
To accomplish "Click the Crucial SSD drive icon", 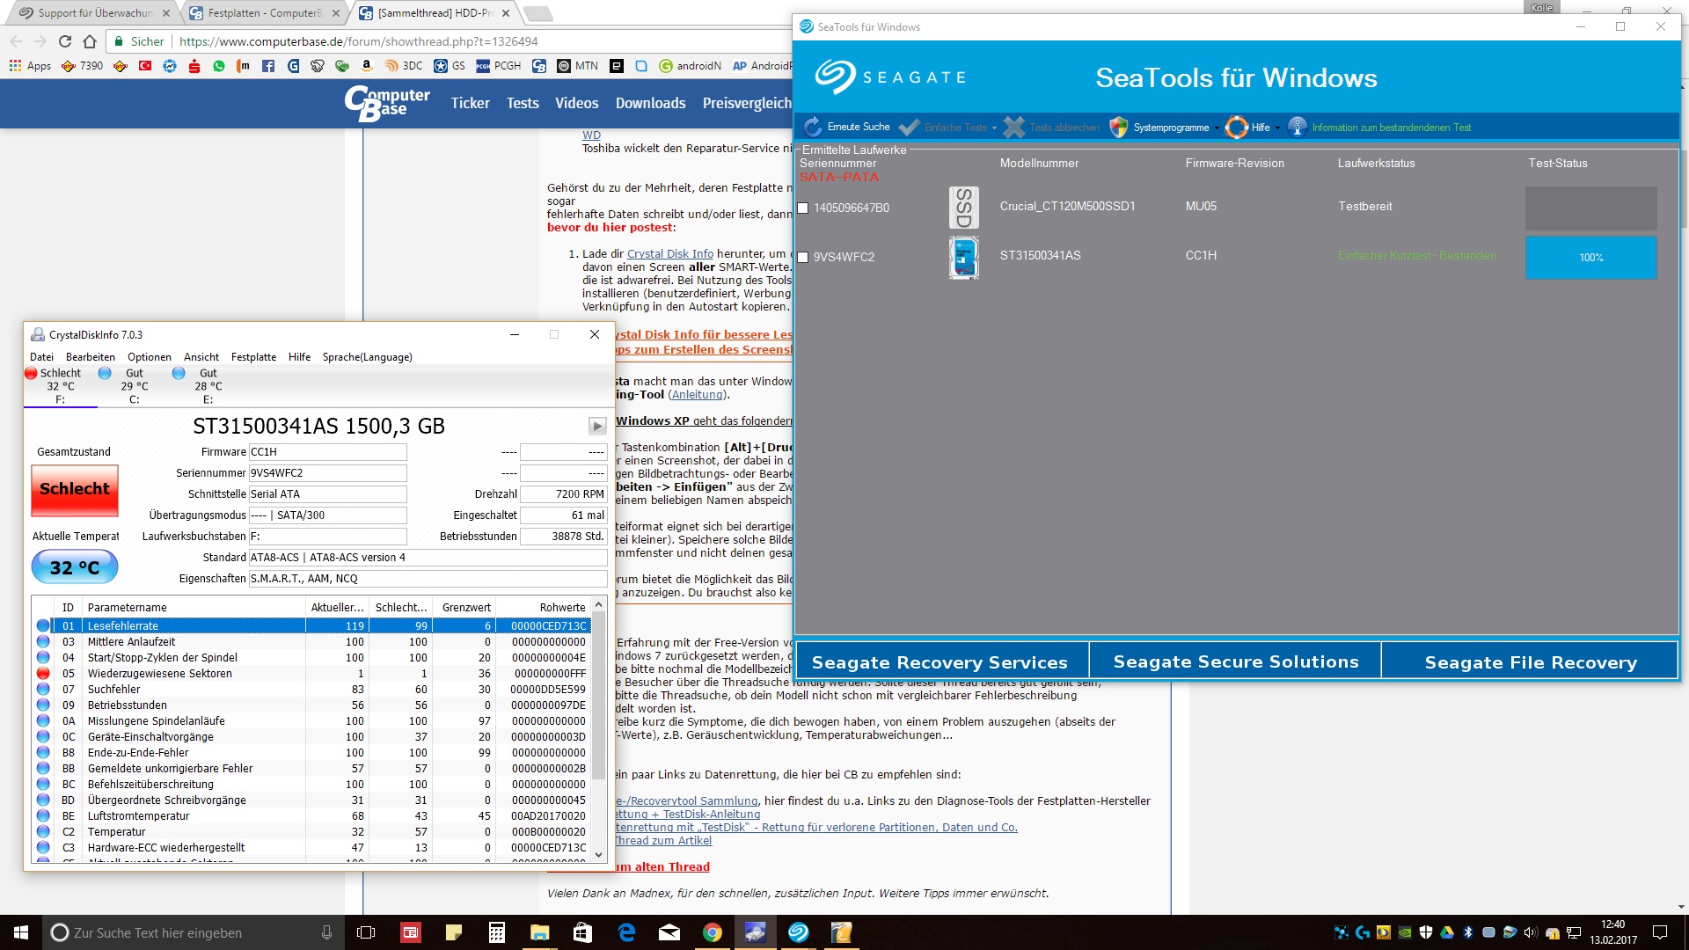I will click(964, 208).
